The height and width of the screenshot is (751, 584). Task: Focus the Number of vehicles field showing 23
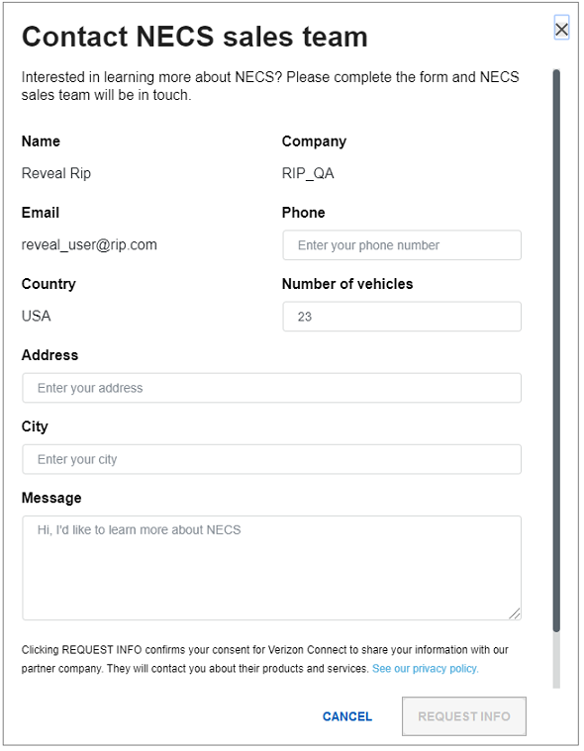[x=402, y=317]
